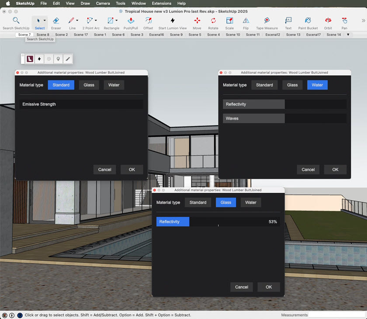Cancel the Emissive Strength dialog

coord(104,170)
